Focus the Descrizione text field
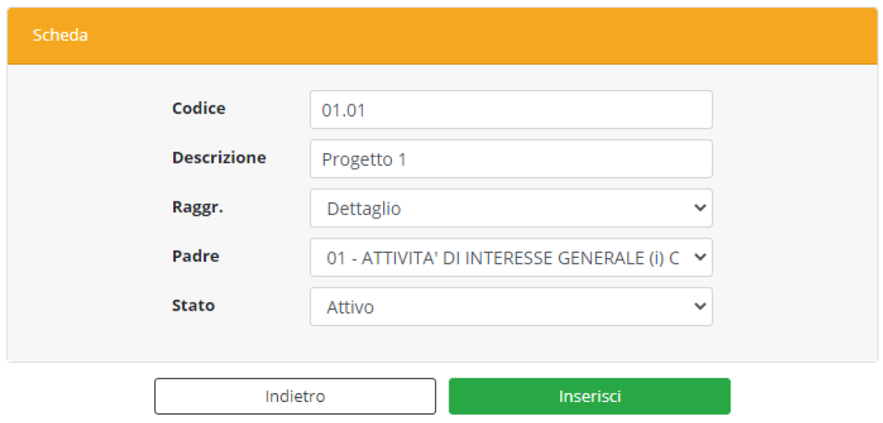This screenshot has width=883, height=423. (x=510, y=159)
